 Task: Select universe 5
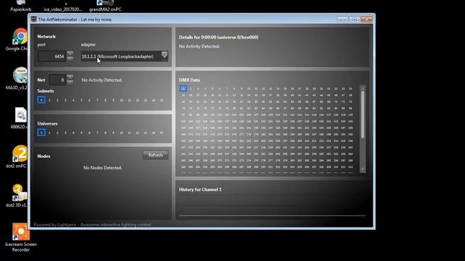tap(81, 133)
